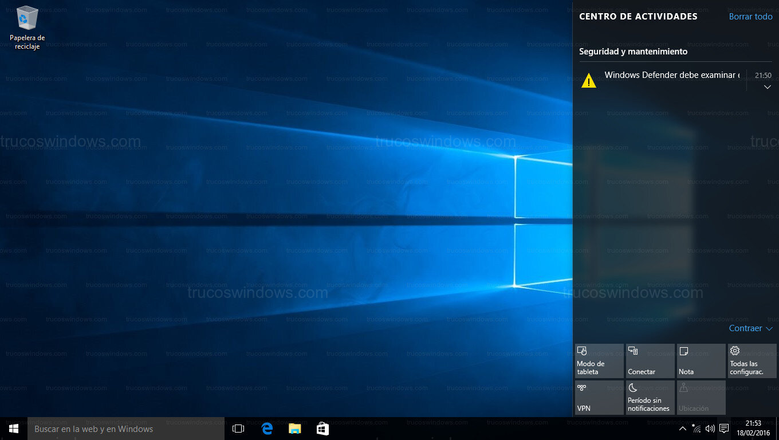Enable Período sin notificaciones
The width and height of the screenshot is (779, 440).
[650, 397]
